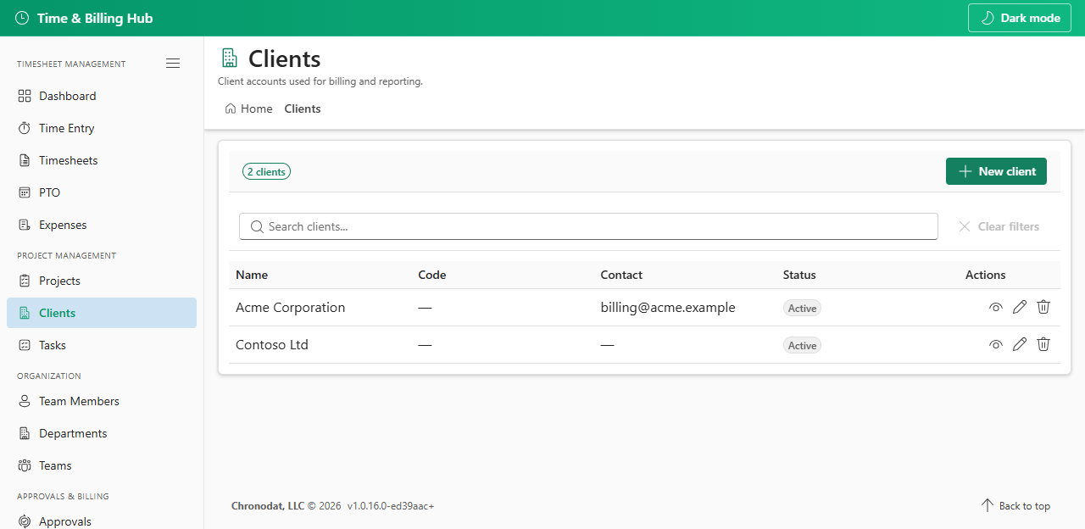Open Approvals in sidebar
Screen dimensions: 1085x529
coord(102,521)
